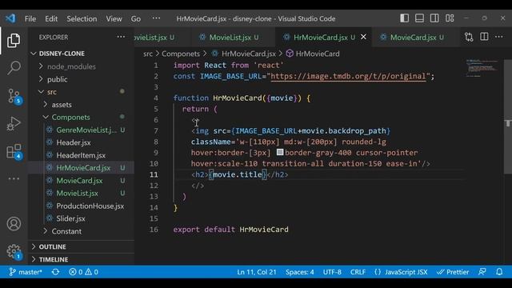Open the Manage gear menu
The image size is (512, 288).
click(14, 252)
